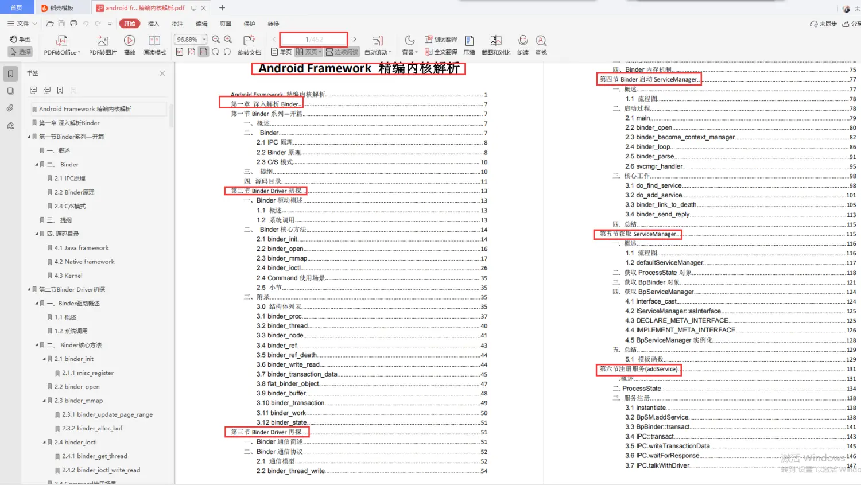
Task: Open the 首页 home tab
Action: click(x=16, y=7)
